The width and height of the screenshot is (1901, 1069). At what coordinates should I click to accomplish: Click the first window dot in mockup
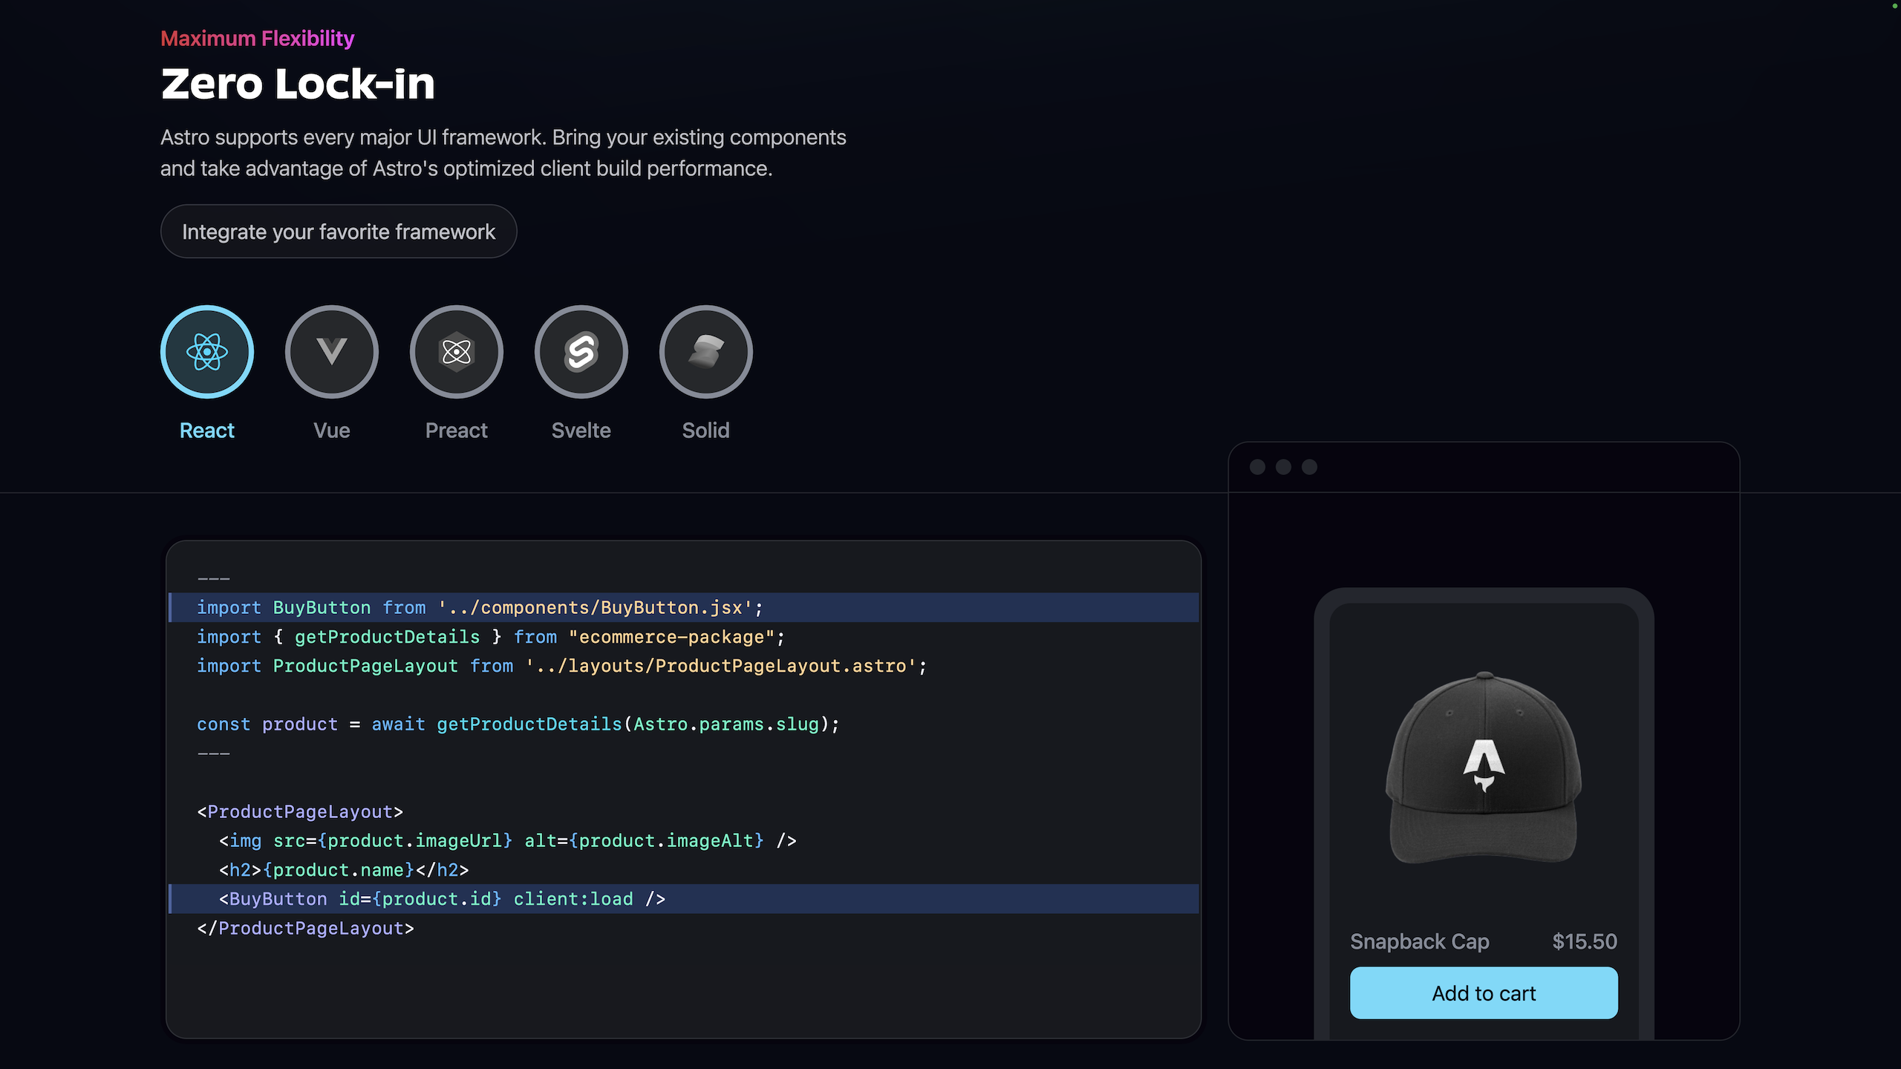(x=1257, y=467)
